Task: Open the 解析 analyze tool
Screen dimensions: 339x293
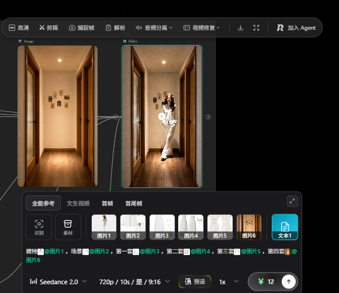Action: point(115,27)
